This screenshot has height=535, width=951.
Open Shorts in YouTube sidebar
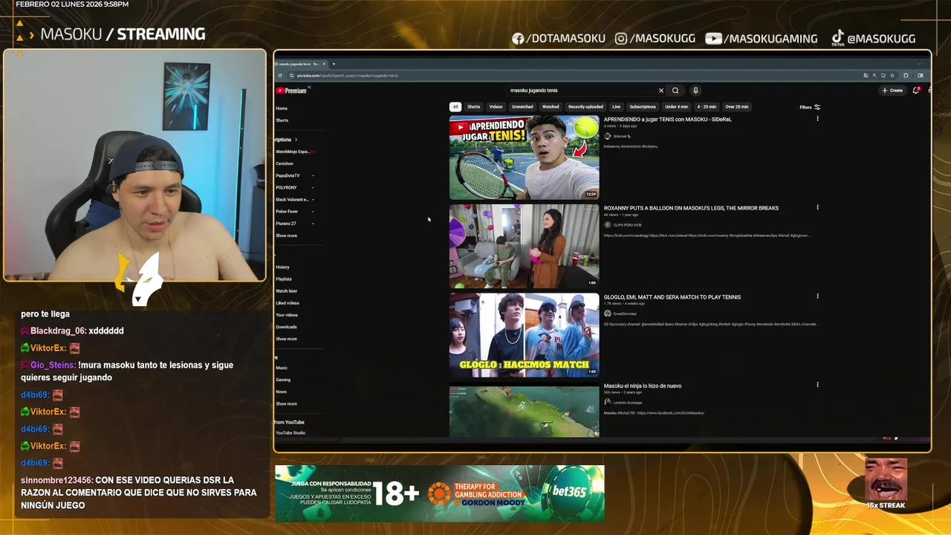click(282, 120)
